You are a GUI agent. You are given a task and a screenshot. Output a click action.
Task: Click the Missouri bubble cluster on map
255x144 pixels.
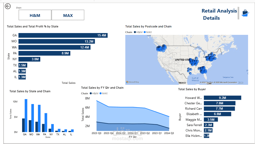194,61
